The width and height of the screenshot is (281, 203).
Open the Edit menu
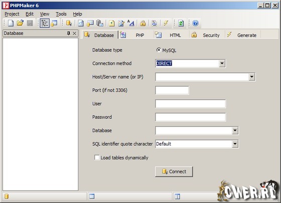[30, 14]
